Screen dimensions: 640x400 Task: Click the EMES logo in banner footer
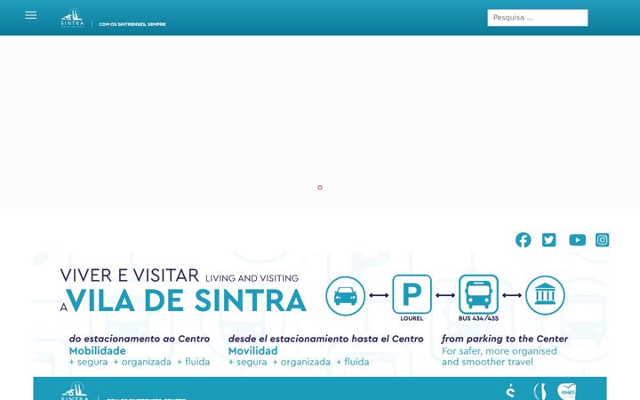566,391
